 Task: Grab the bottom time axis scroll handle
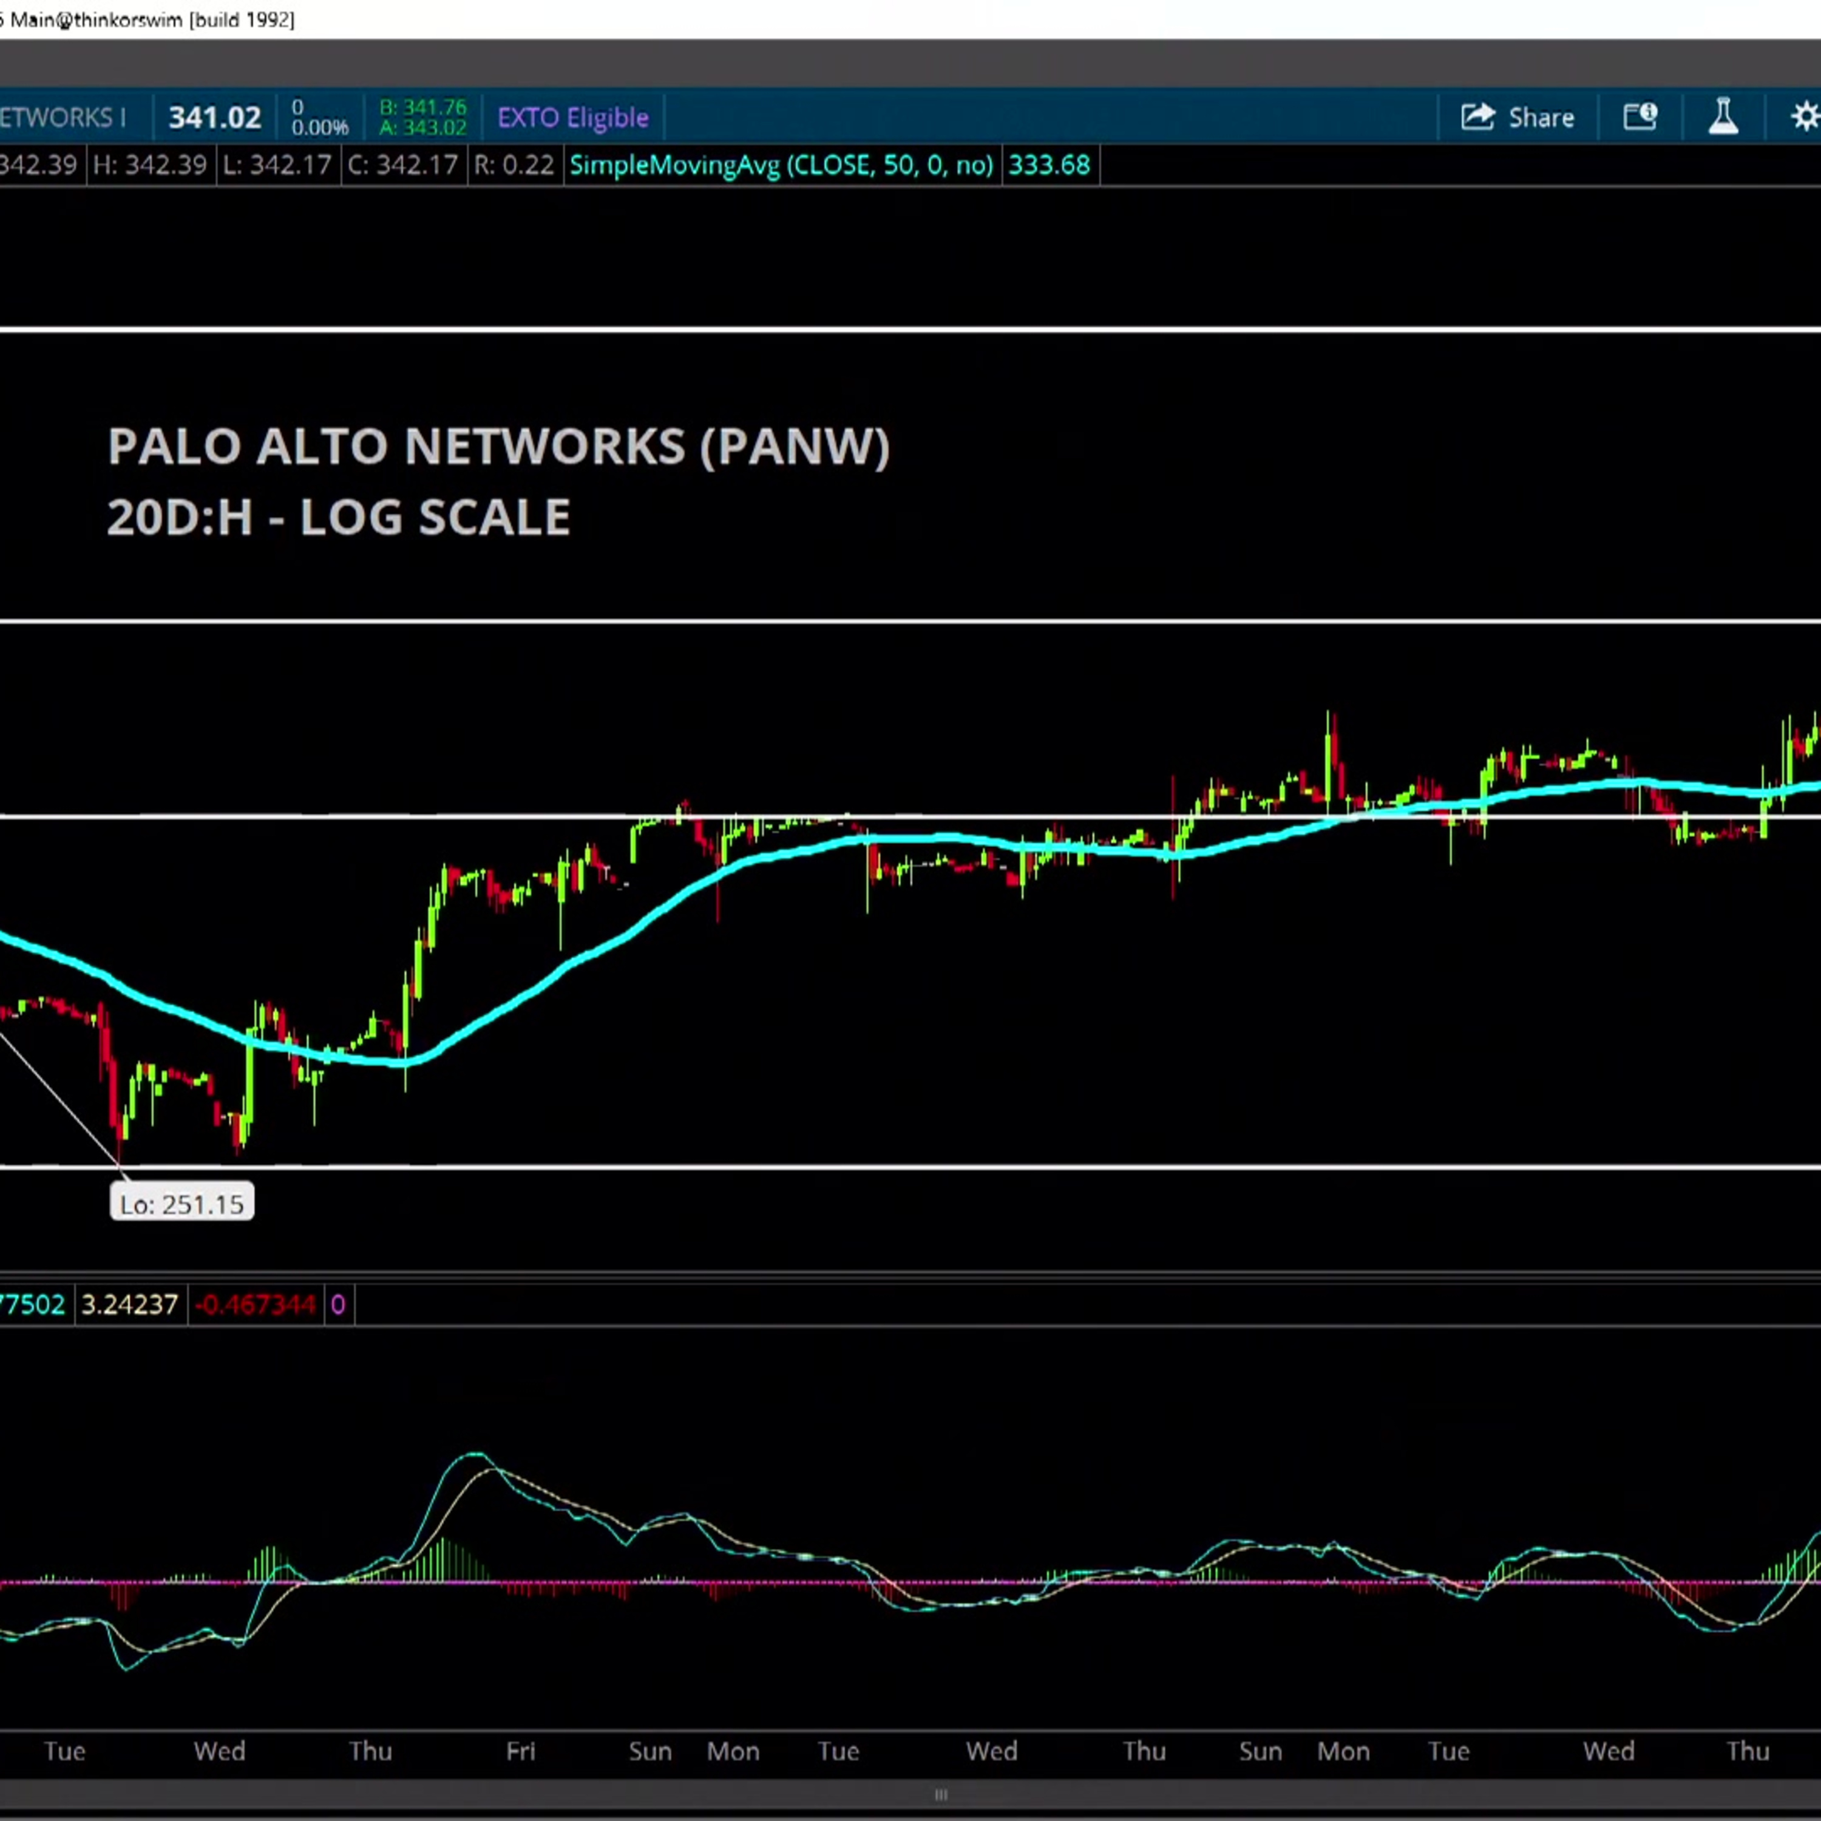pos(941,1795)
